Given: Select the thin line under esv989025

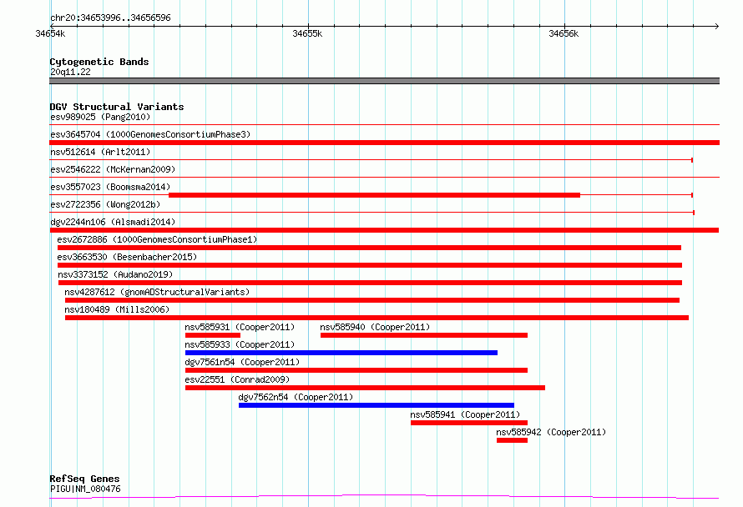Looking at the screenshot, I should pos(384,125).
